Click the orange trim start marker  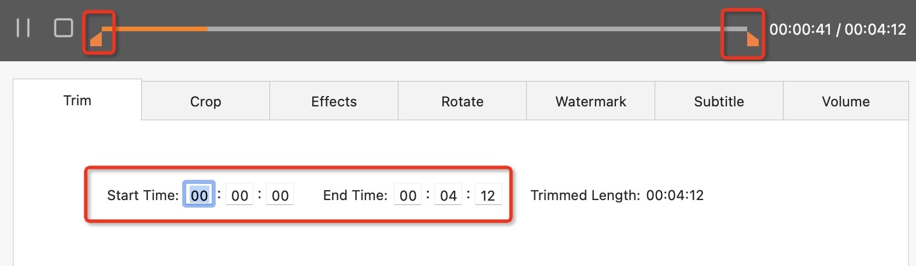pos(97,38)
